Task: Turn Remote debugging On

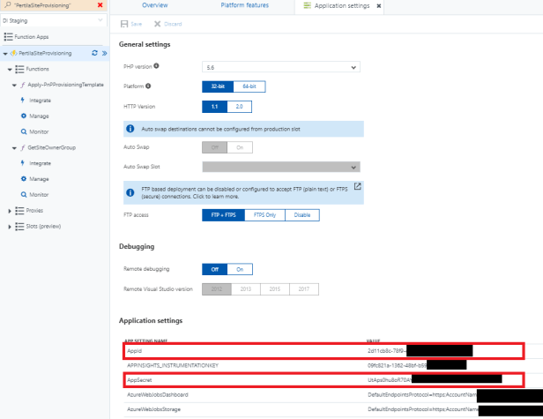Action: 240,269
